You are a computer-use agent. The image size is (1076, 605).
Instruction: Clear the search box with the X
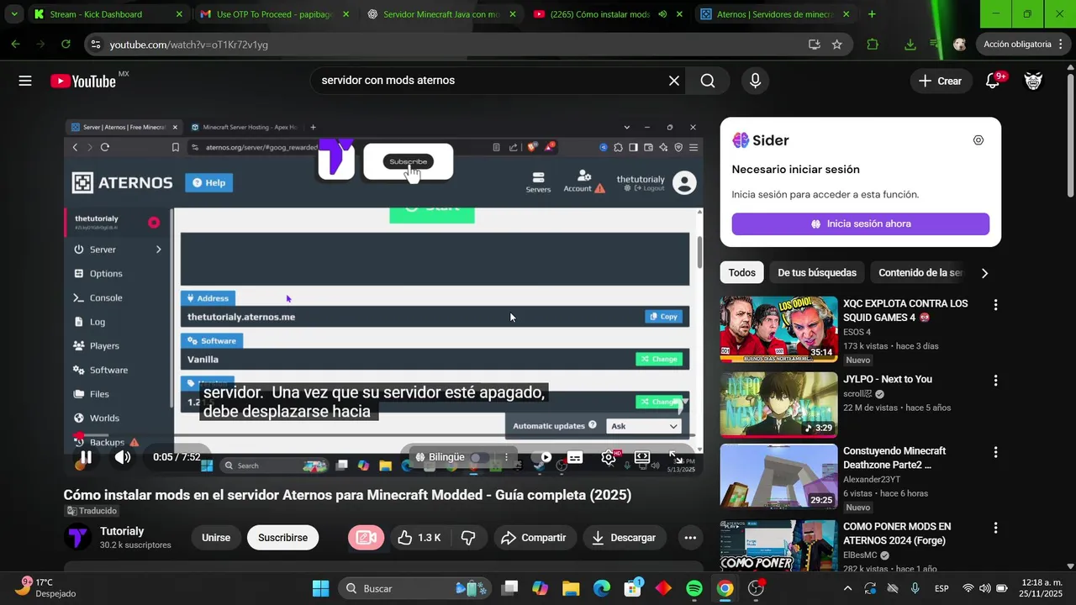tap(674, 81)
